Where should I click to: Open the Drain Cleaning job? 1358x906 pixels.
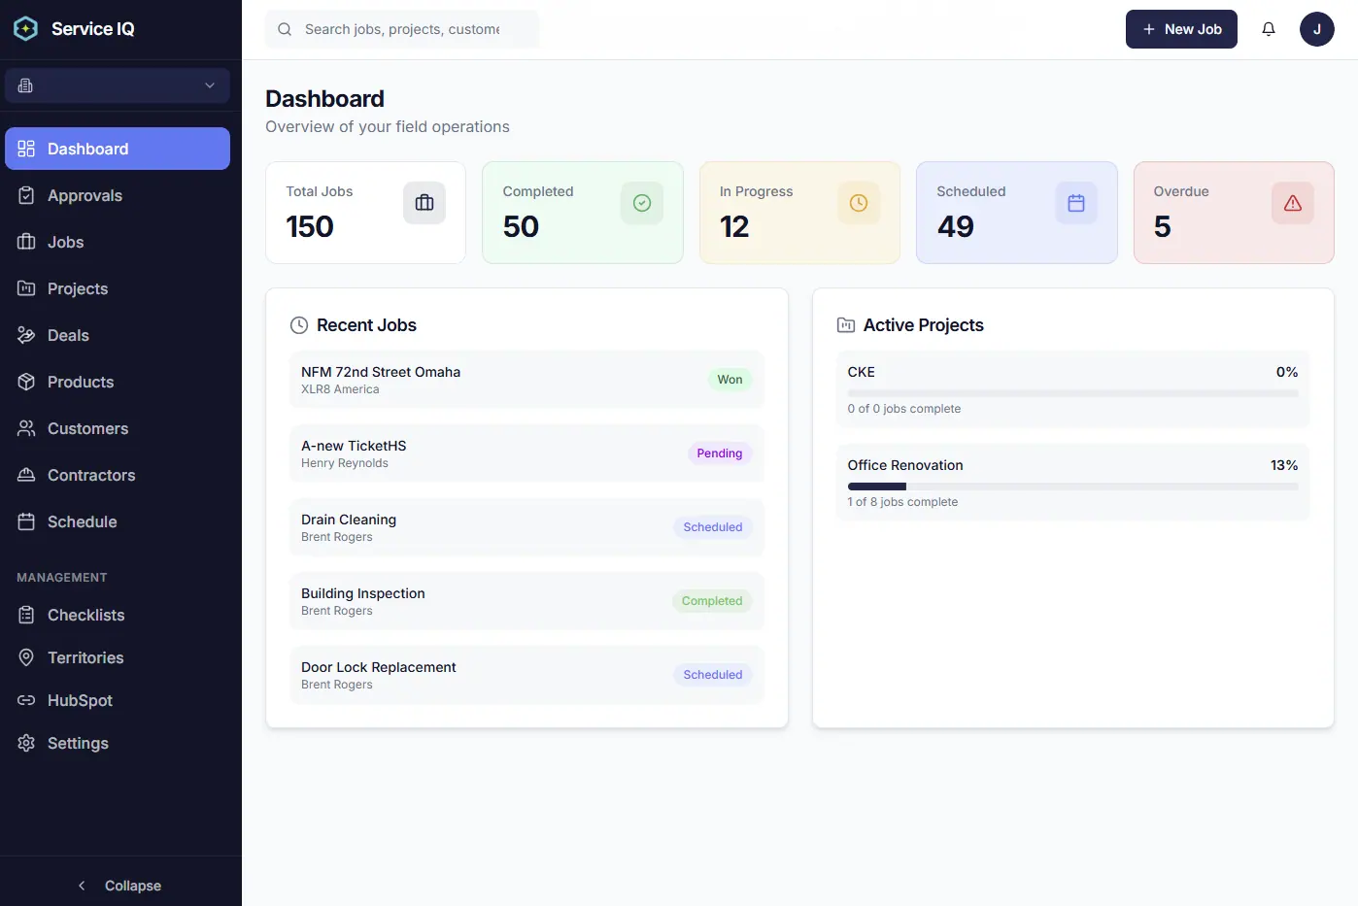[x=526, y=527]
